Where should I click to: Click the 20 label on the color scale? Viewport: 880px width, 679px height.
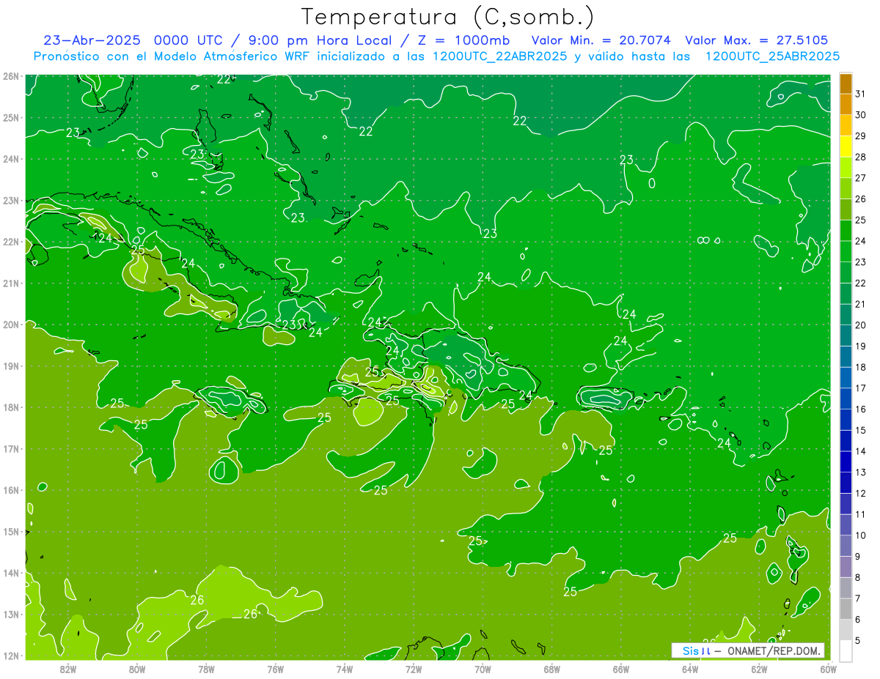point(861,325)
